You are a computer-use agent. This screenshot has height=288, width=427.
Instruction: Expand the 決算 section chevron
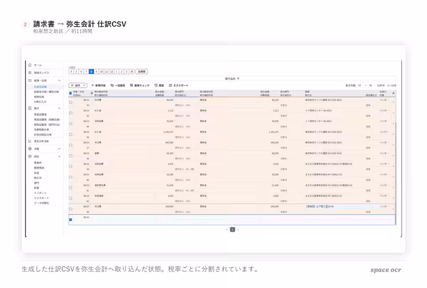59,149
